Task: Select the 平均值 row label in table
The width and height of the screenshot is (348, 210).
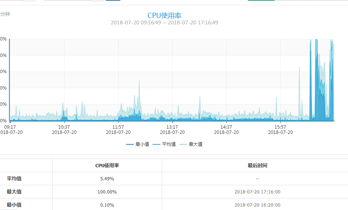Action: pos(14,178)
